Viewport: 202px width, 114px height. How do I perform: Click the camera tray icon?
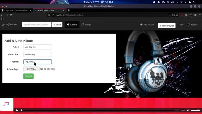pos(163,2)
